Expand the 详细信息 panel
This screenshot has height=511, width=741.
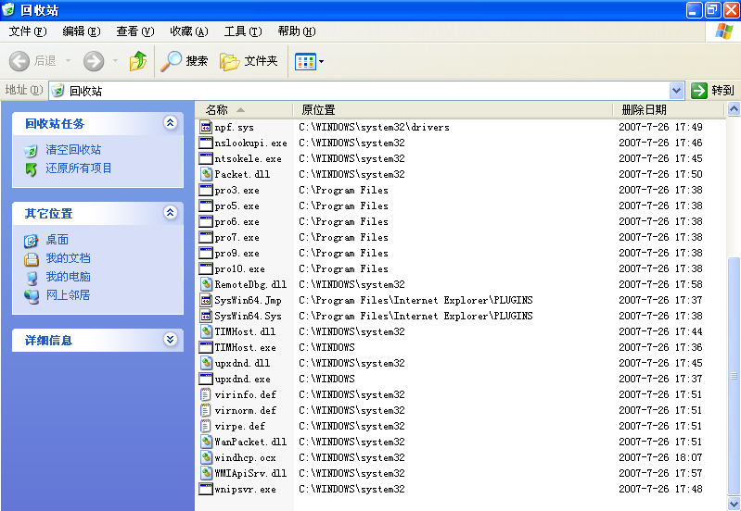click(170, 339)
